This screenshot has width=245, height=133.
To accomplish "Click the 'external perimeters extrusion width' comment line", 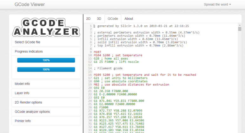I will [x=147, y=33].
